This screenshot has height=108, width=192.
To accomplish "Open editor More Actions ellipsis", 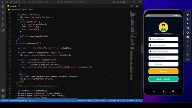I will point(140,6).
